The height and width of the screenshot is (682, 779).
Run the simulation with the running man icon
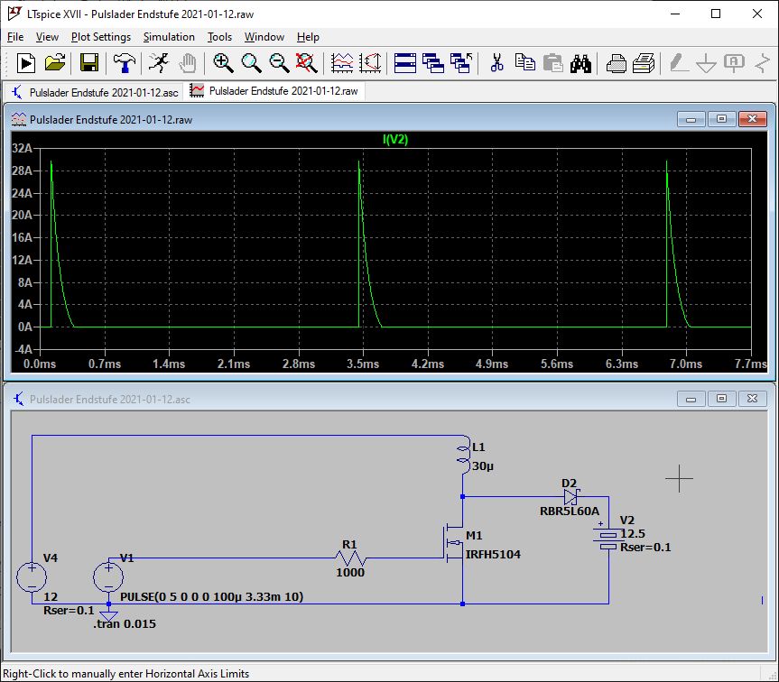click(x=158, y=63)
